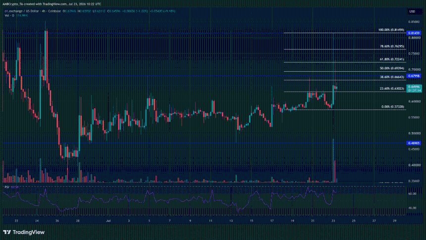Click the RSI indicator label

point(7,187)
